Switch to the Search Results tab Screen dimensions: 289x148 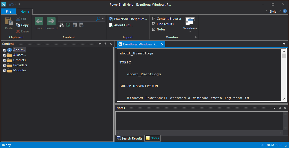pyautogui.click(x=129, y=138)
